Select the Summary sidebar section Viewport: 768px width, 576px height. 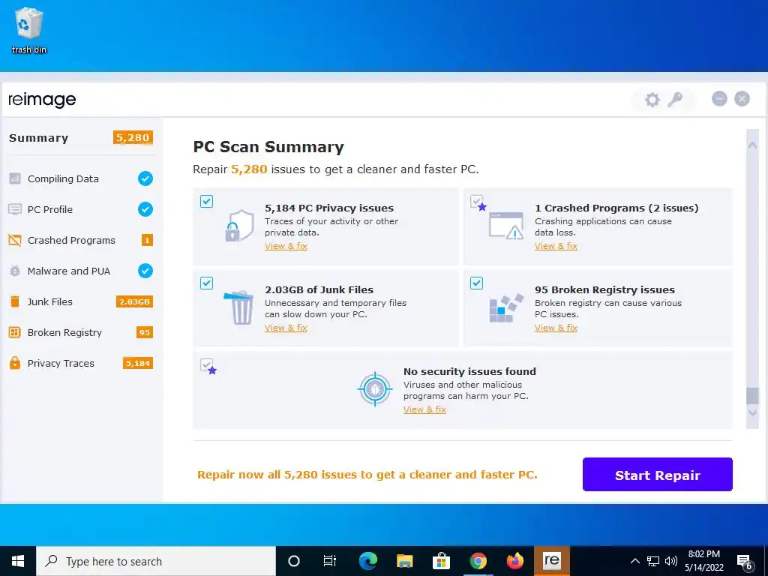[81, 138]
